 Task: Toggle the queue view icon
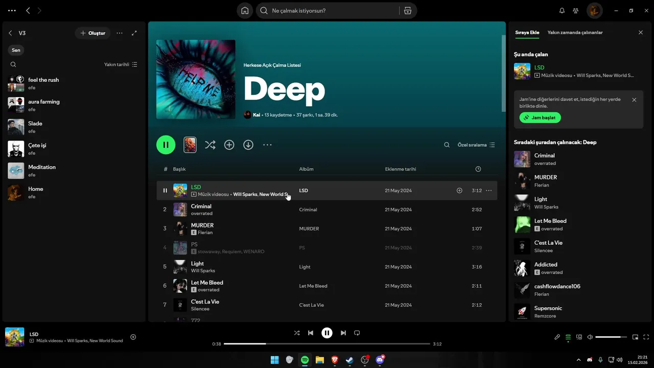coord(568,337)
